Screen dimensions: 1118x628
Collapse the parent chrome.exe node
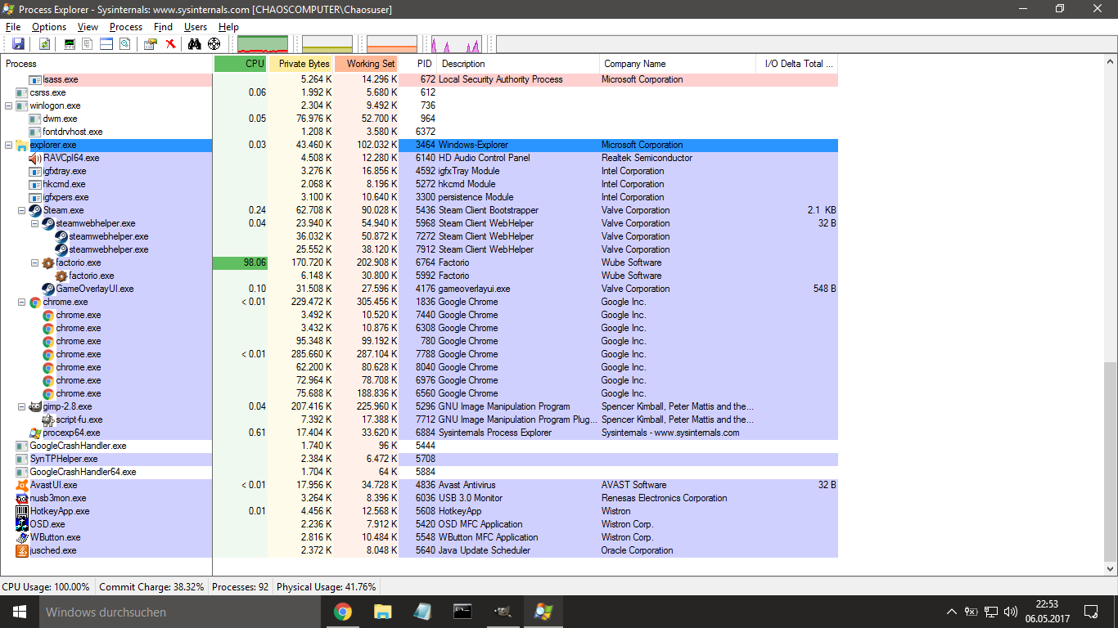point(22,302)
